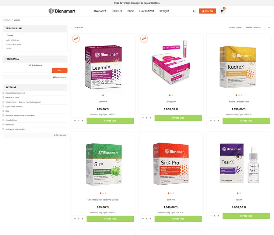Open HAKKIMIZDA menu item
The image size is (274, 235).
click(147, 11)
